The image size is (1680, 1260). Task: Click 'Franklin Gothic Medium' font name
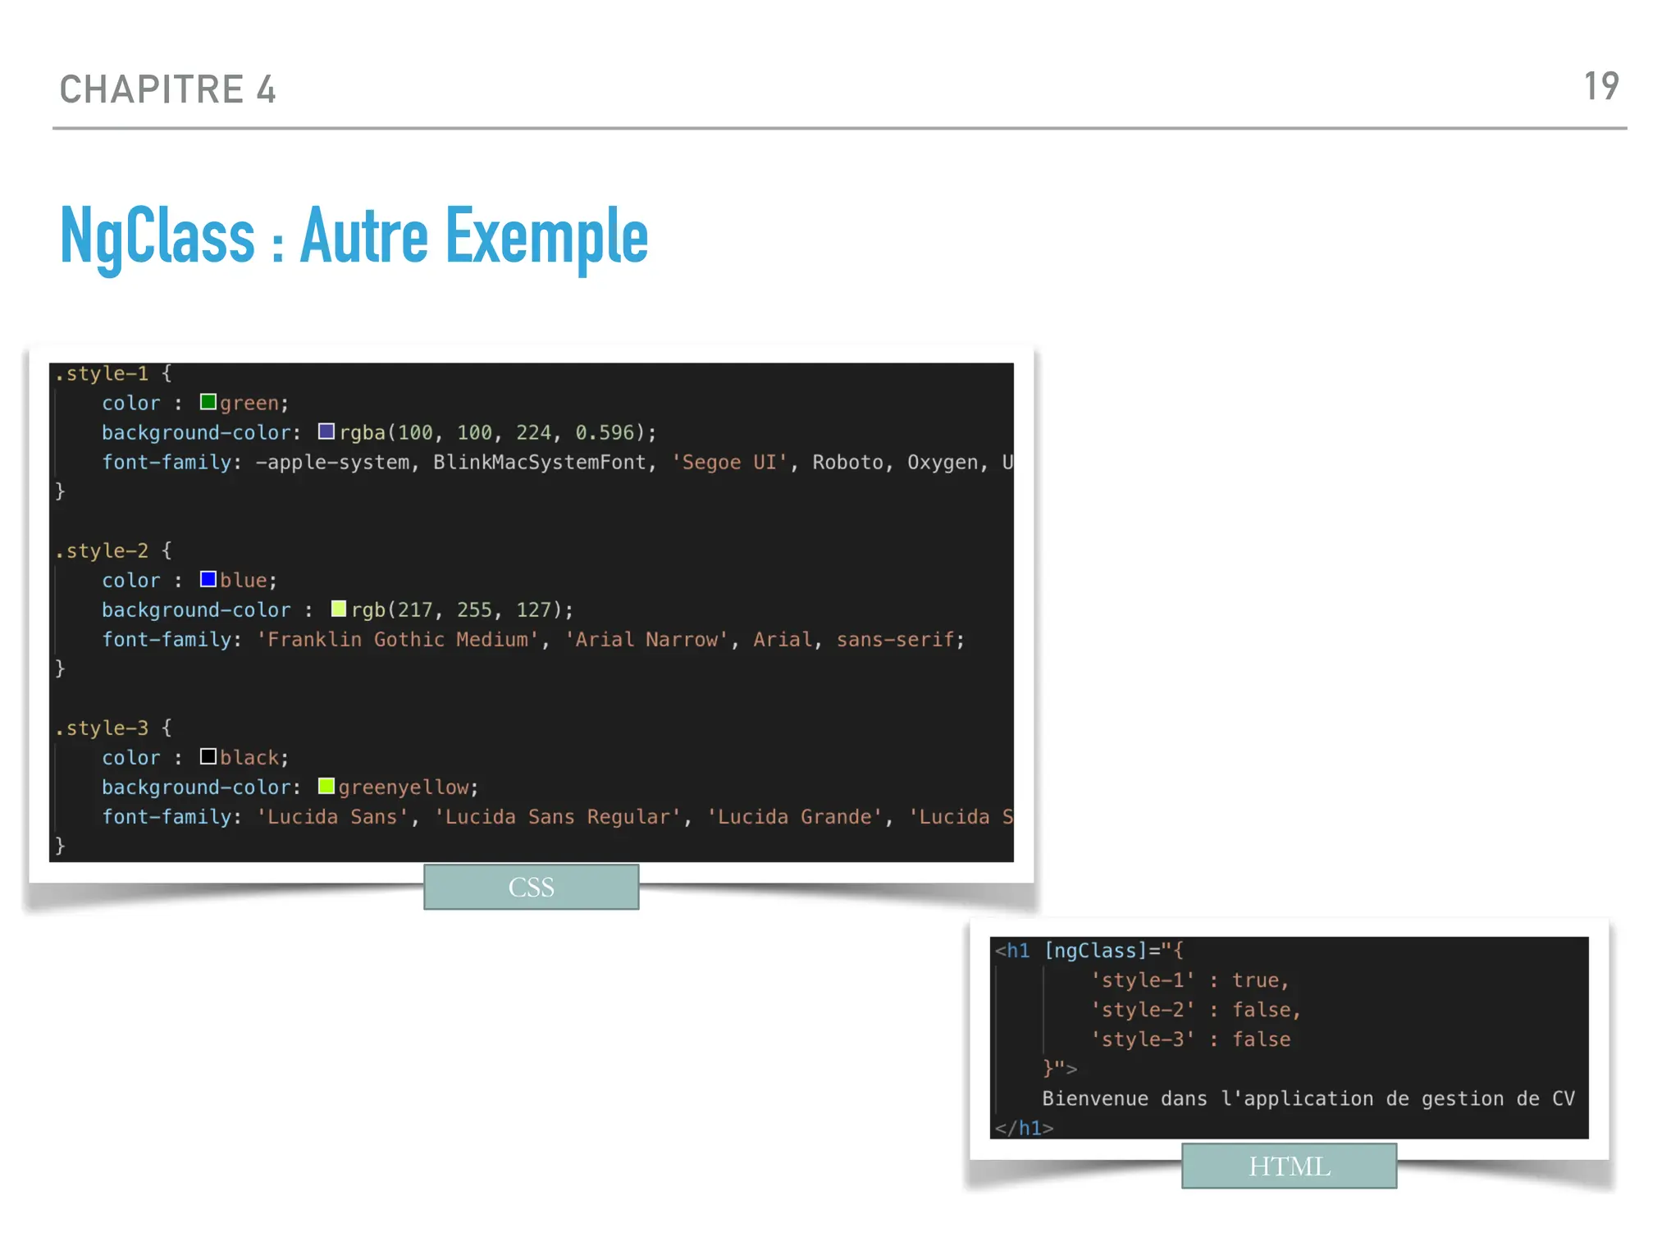pyautogui.click(x=398, y=640)
